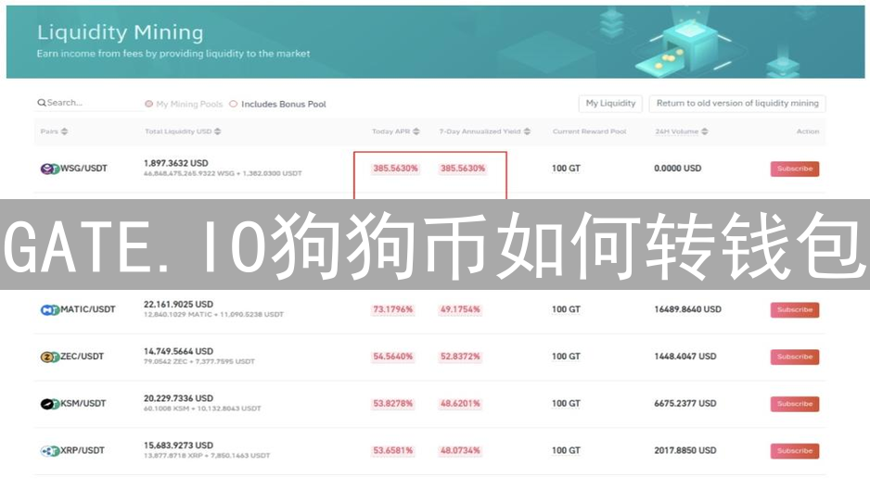Click the KSM/USDT coin icon
The height and width of the screenshot is (489, 870).
(x=49, y=404)
